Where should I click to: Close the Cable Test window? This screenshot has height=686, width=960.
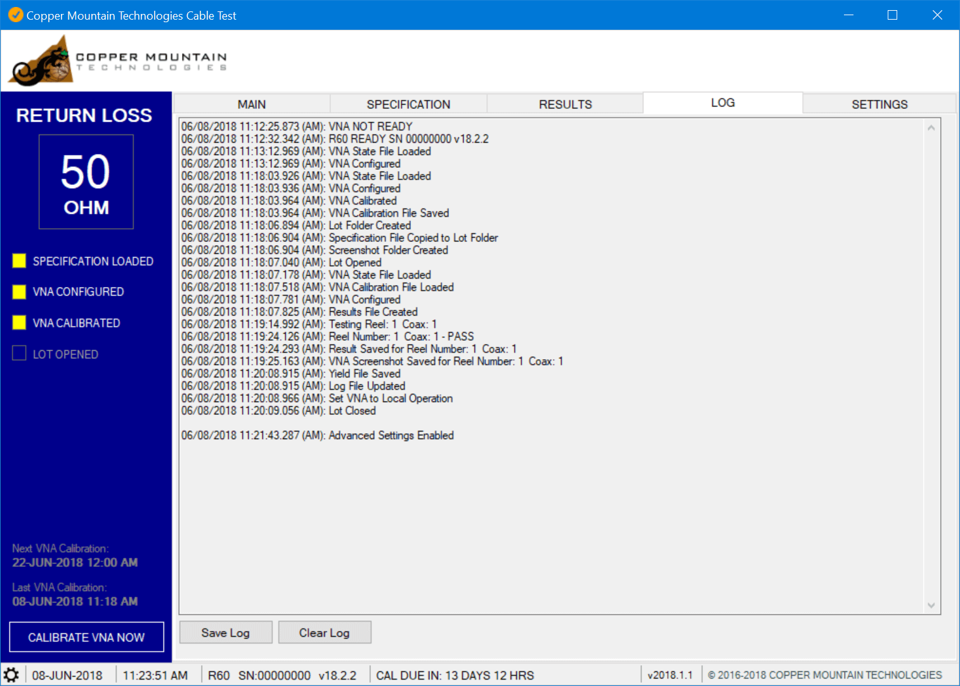coord(937,15)
